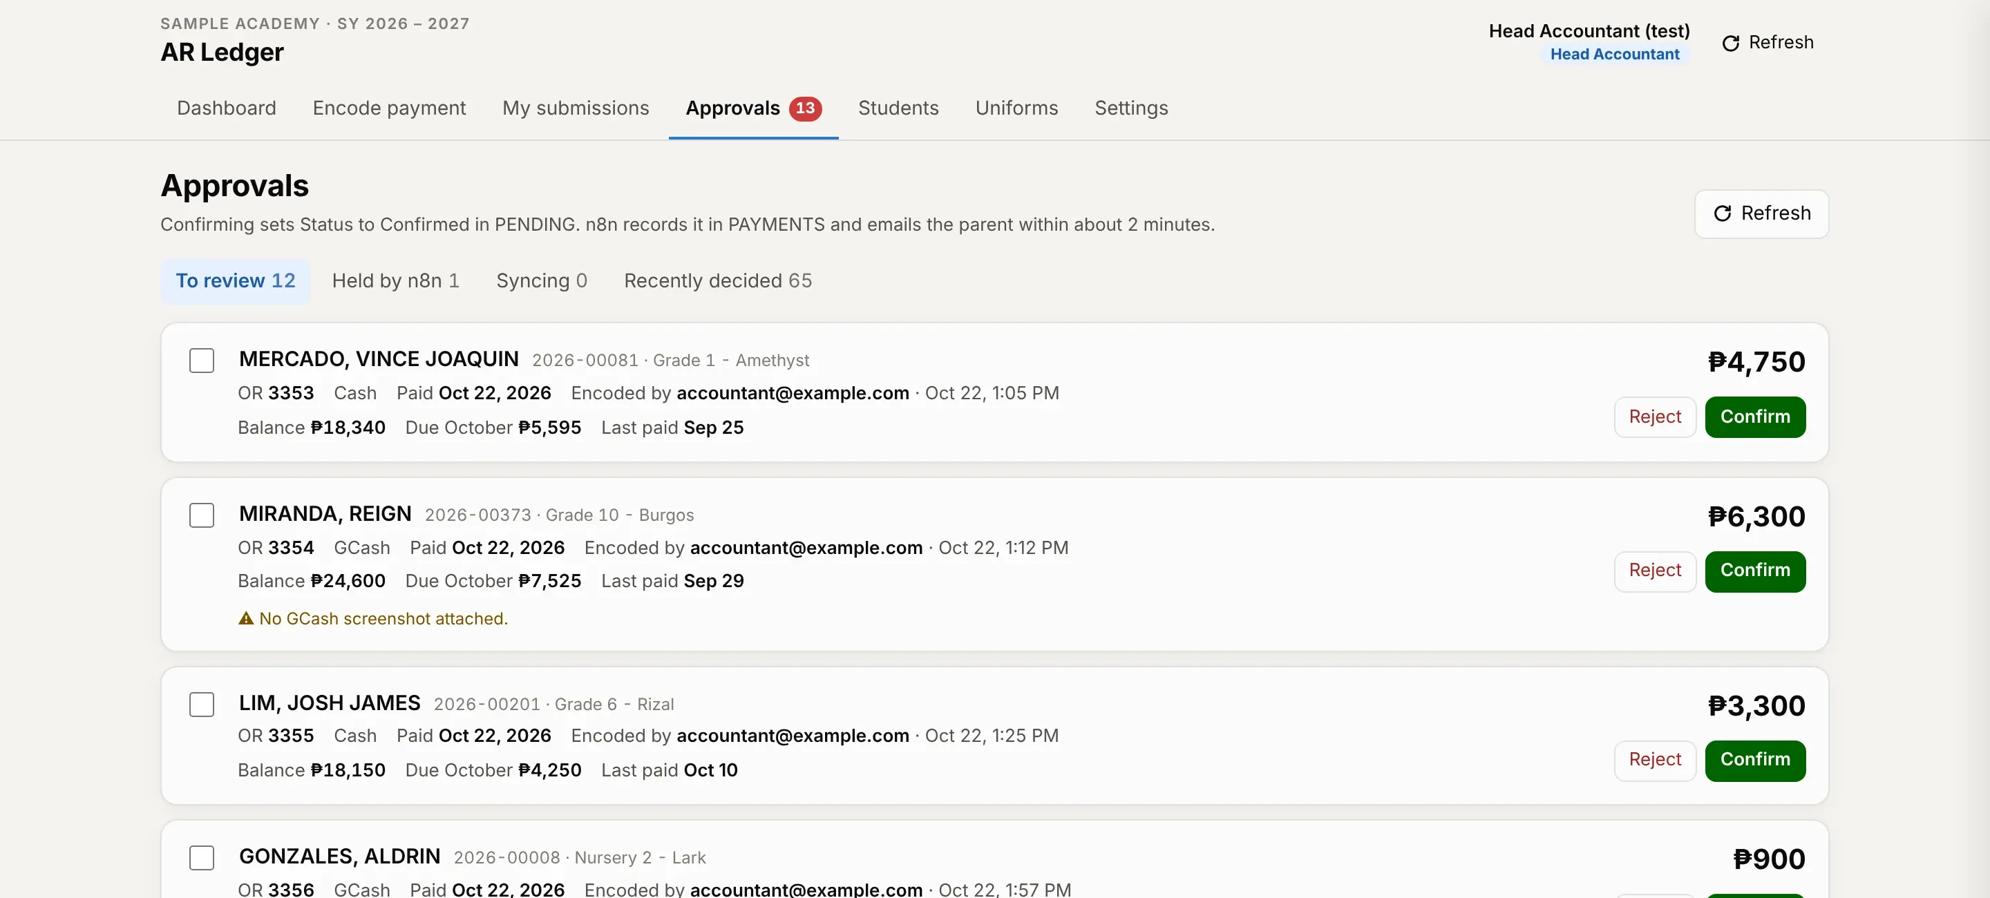Click Last paid Sep 25 text
The width and height of the screenshot is (1990, 898).
[x=672, y=428]
